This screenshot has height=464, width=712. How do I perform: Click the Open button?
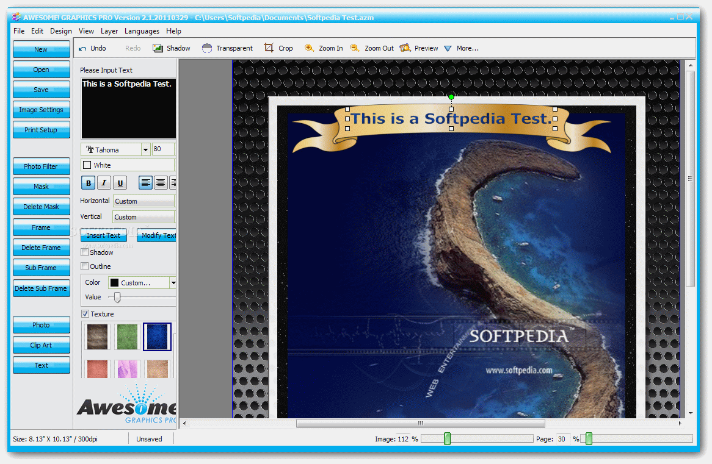point(42,70)
